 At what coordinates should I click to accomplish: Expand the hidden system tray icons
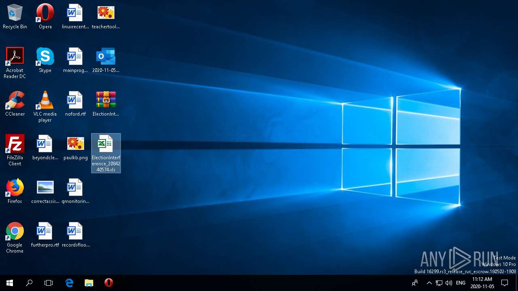click(x=429, y=283)
